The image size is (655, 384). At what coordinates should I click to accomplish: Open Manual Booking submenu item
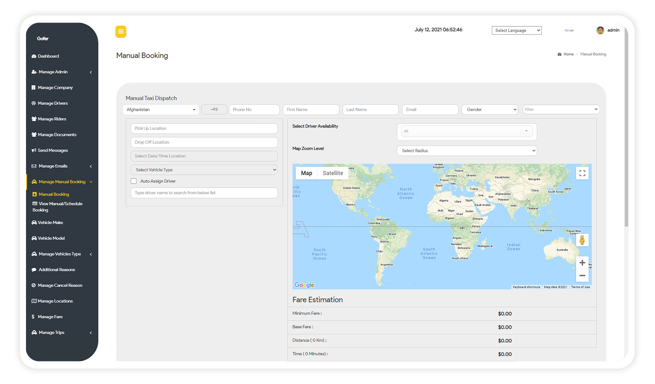point(54,194)
